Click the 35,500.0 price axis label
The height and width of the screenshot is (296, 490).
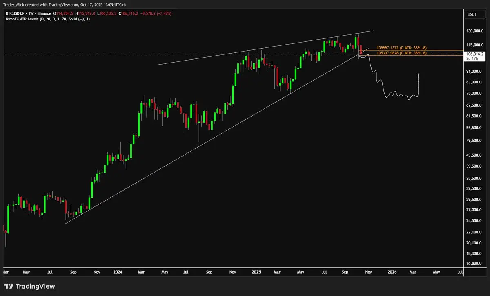tap(474, 179)
